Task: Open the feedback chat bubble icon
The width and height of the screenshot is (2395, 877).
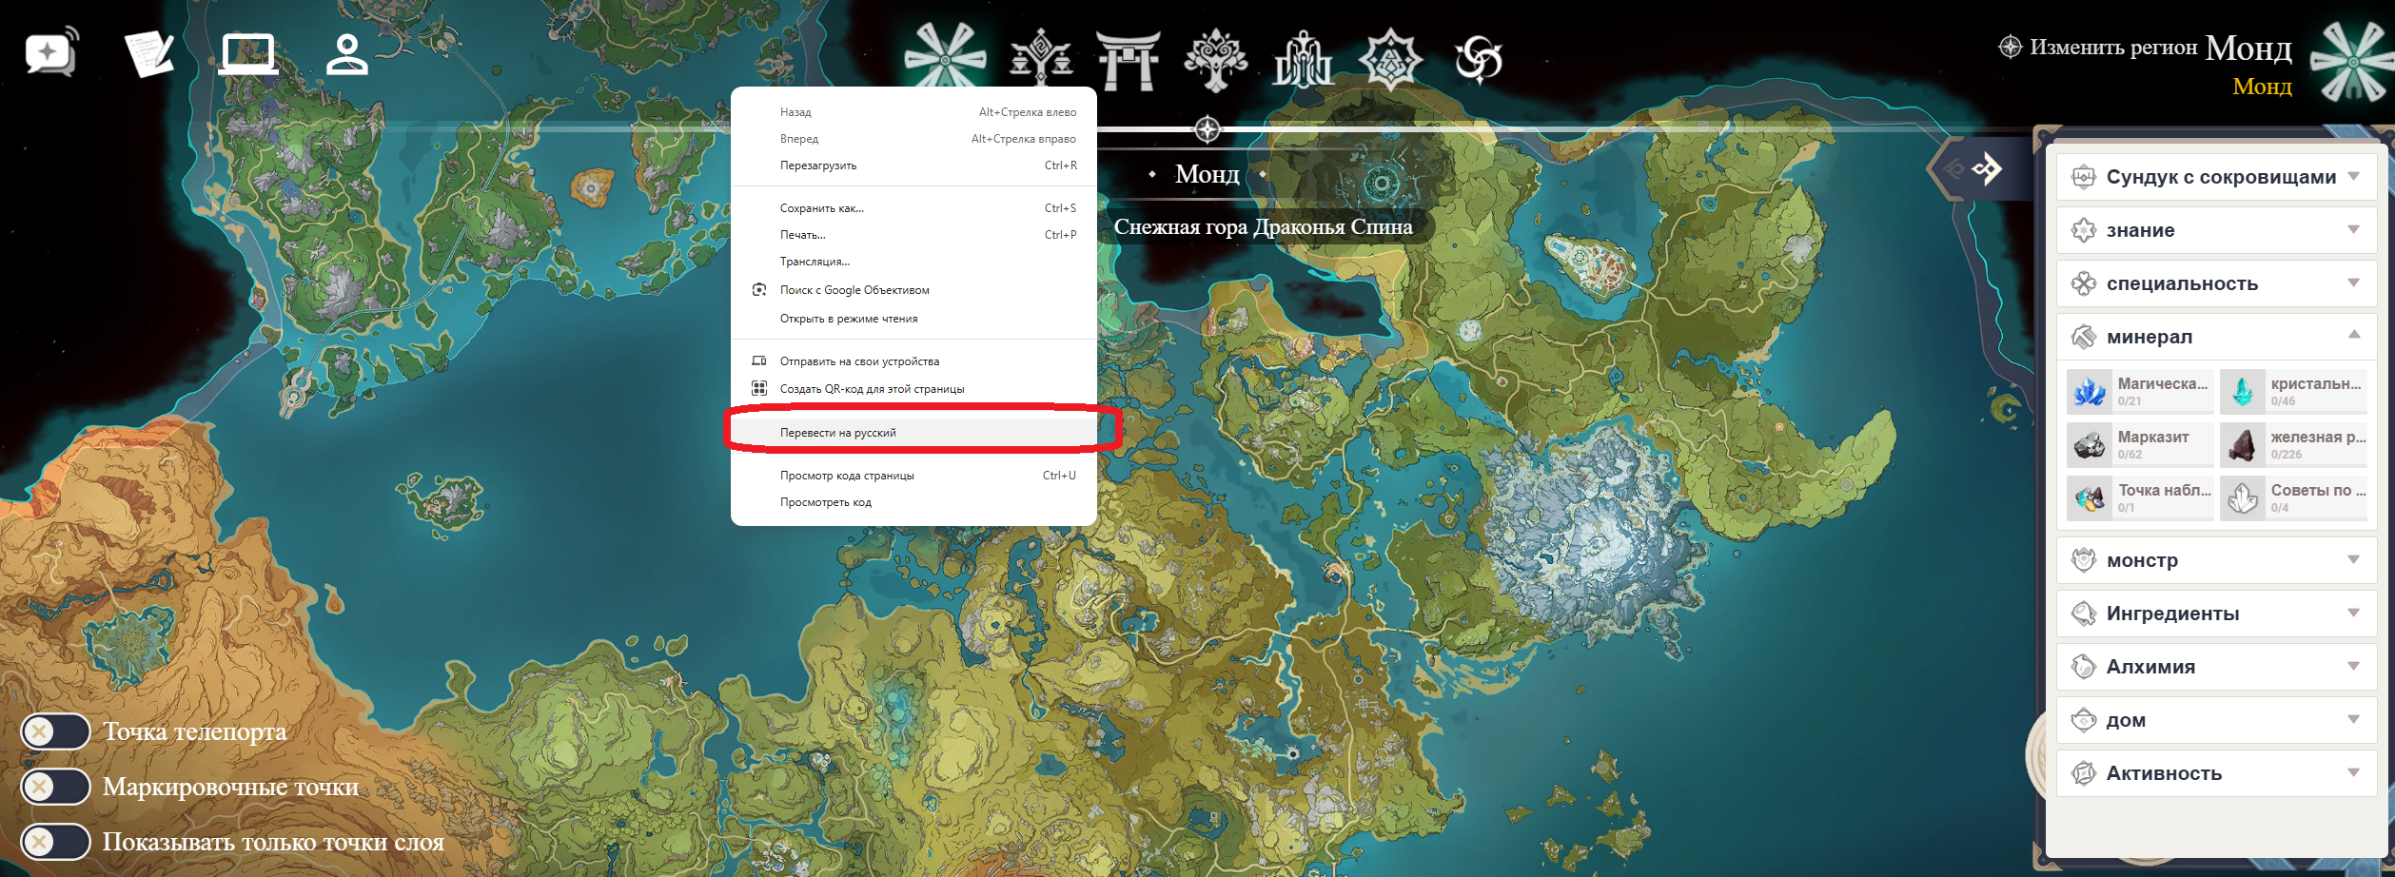Action: click(51, 53)
